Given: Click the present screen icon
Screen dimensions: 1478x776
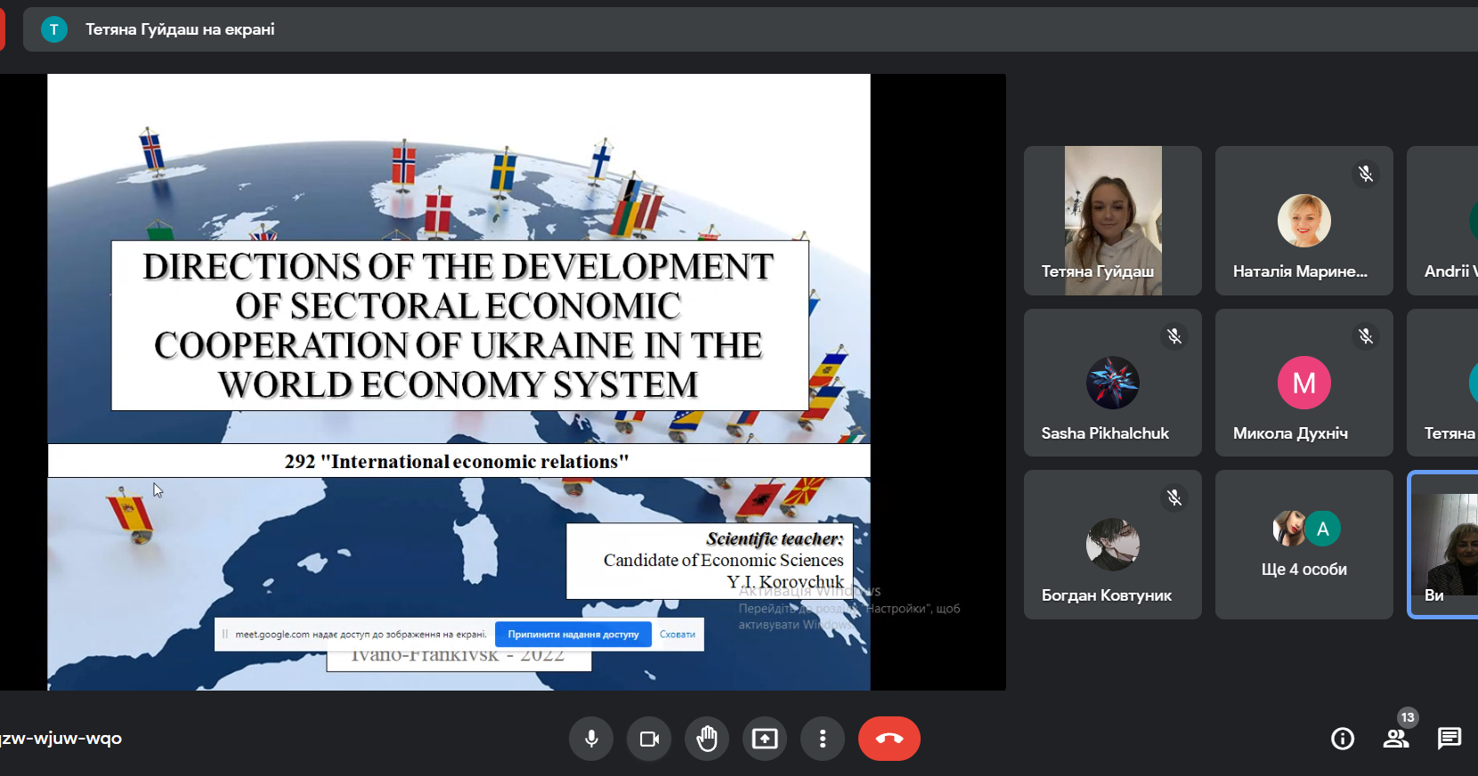Looking at the screenshot, I should pyautogui.click(x=765, y=739).
